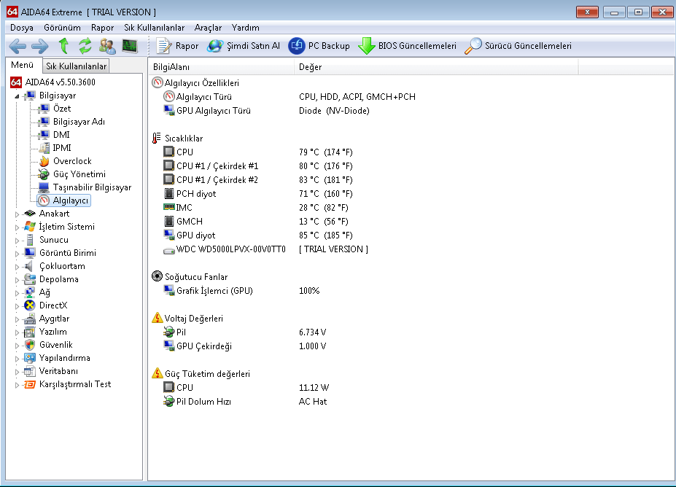Image resolution: width=676 pixels, height=487 pixels.
Task: Open the user management people icon
Action: (107, 46)
